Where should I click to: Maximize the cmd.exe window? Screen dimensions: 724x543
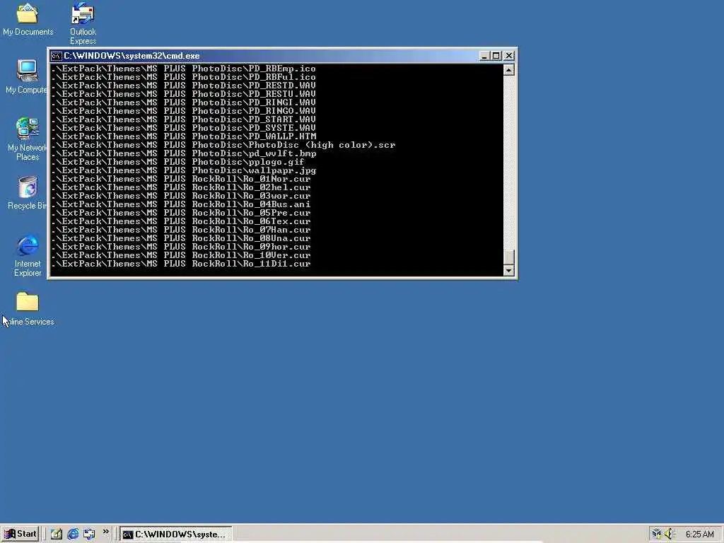496,56
